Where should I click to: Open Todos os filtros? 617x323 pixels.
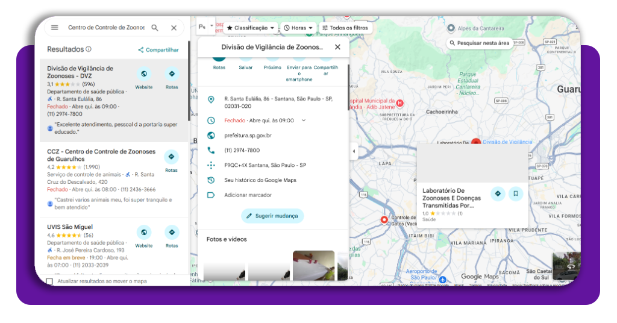point(345,28)
